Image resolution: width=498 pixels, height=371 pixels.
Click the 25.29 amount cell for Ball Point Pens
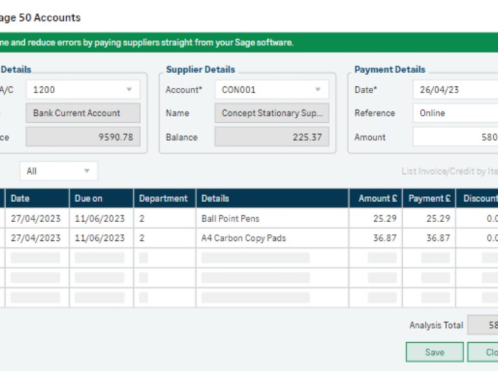coord(375,218)
